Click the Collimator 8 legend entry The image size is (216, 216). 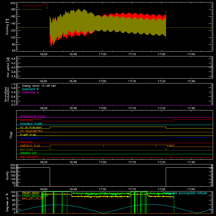point(30,89)
